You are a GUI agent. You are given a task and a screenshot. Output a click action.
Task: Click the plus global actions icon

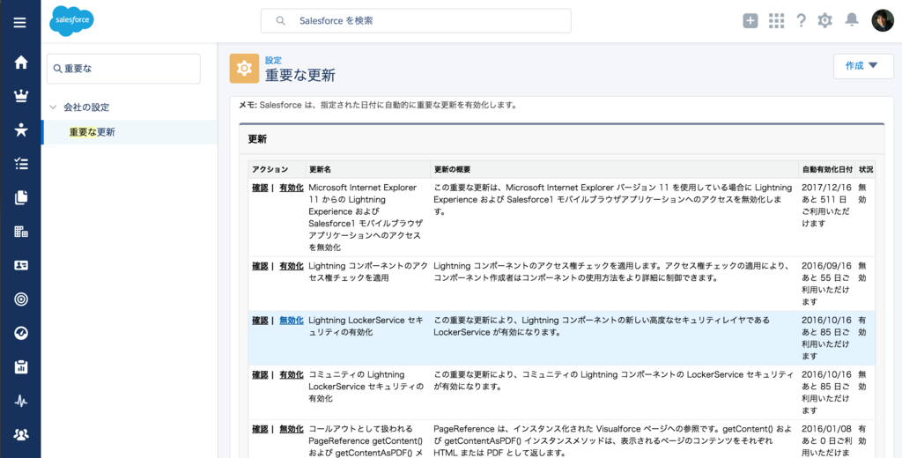tap(750, 21)
